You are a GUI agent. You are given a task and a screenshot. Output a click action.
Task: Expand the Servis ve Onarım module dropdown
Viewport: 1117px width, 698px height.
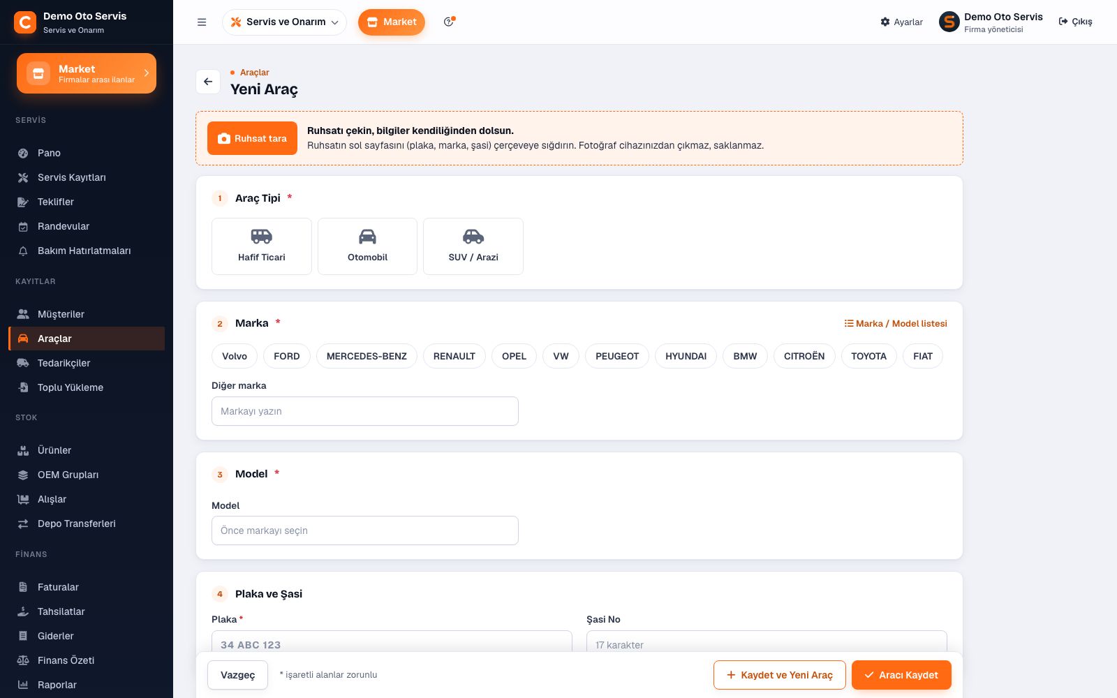tap(284, 22)
